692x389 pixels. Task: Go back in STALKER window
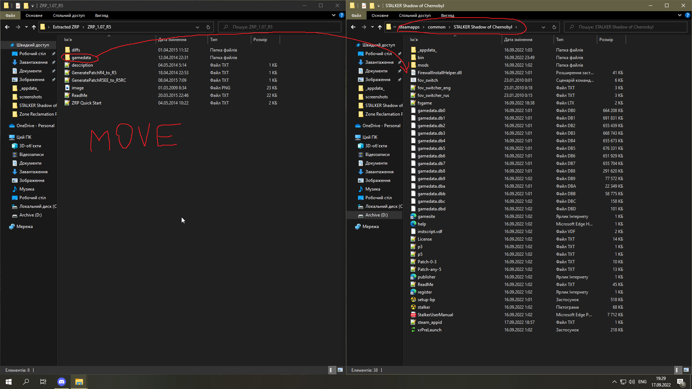353,27
